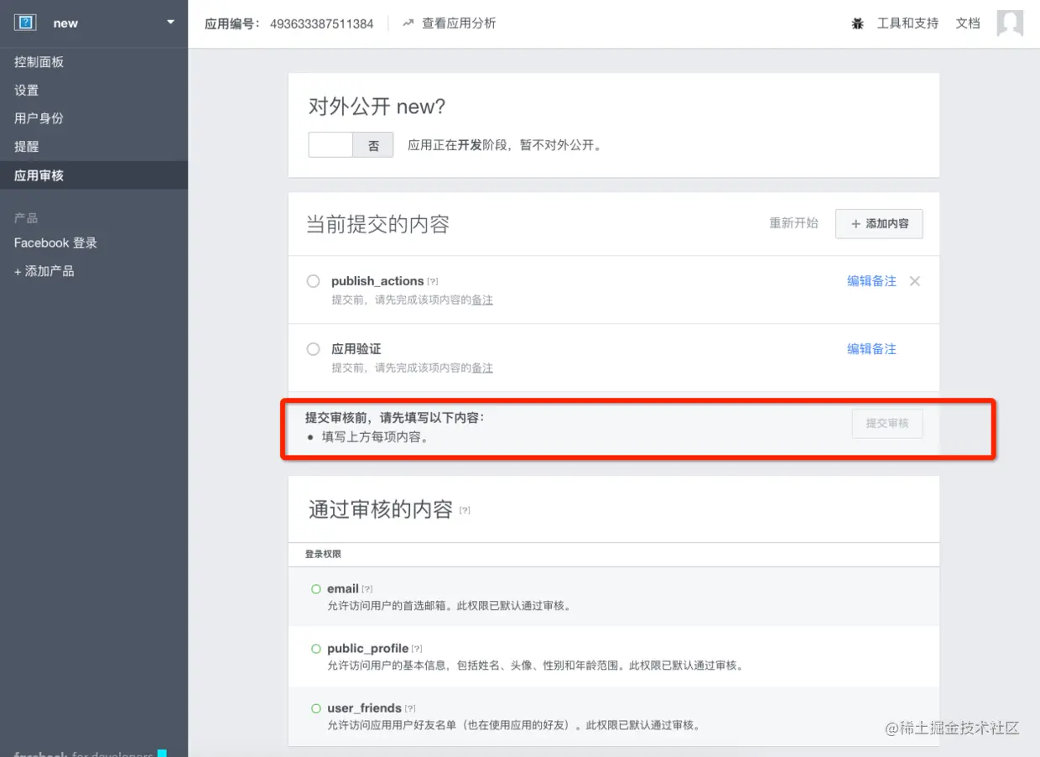Viewport: 1040px width, 757px height.
Task: Click the + 添加内容 button
Action: coord(879,224)
